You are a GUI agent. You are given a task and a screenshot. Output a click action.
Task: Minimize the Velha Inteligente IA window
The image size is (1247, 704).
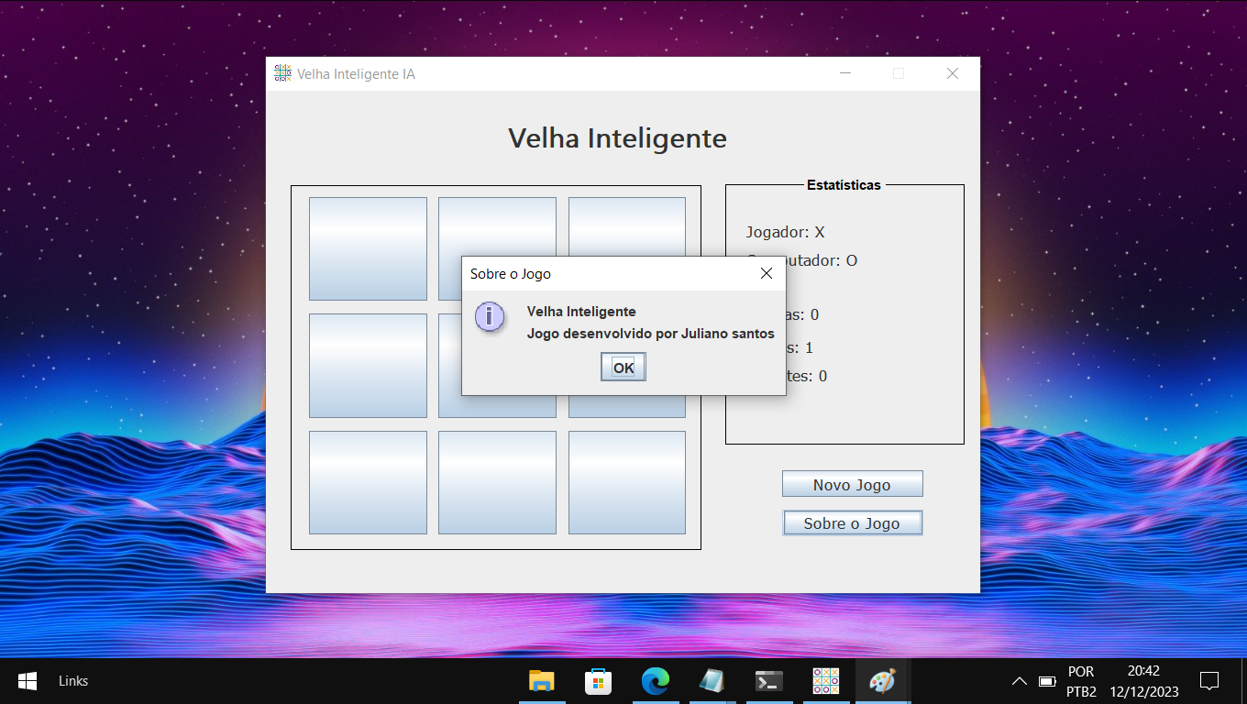(x=845, y=73)
